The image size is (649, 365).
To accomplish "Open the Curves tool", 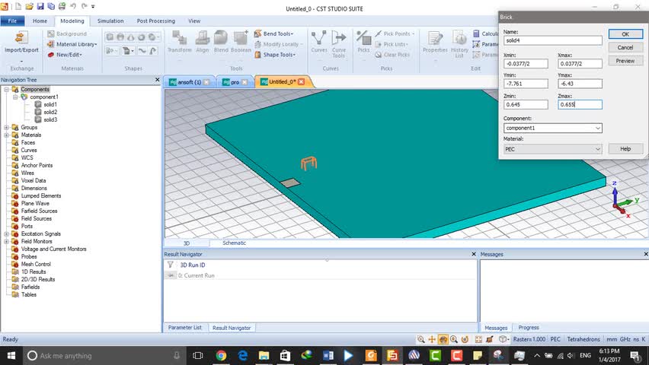I will point(319,42).
